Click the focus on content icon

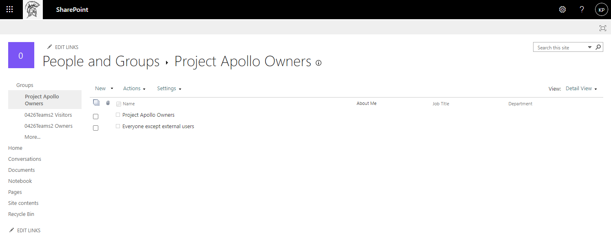602,28
